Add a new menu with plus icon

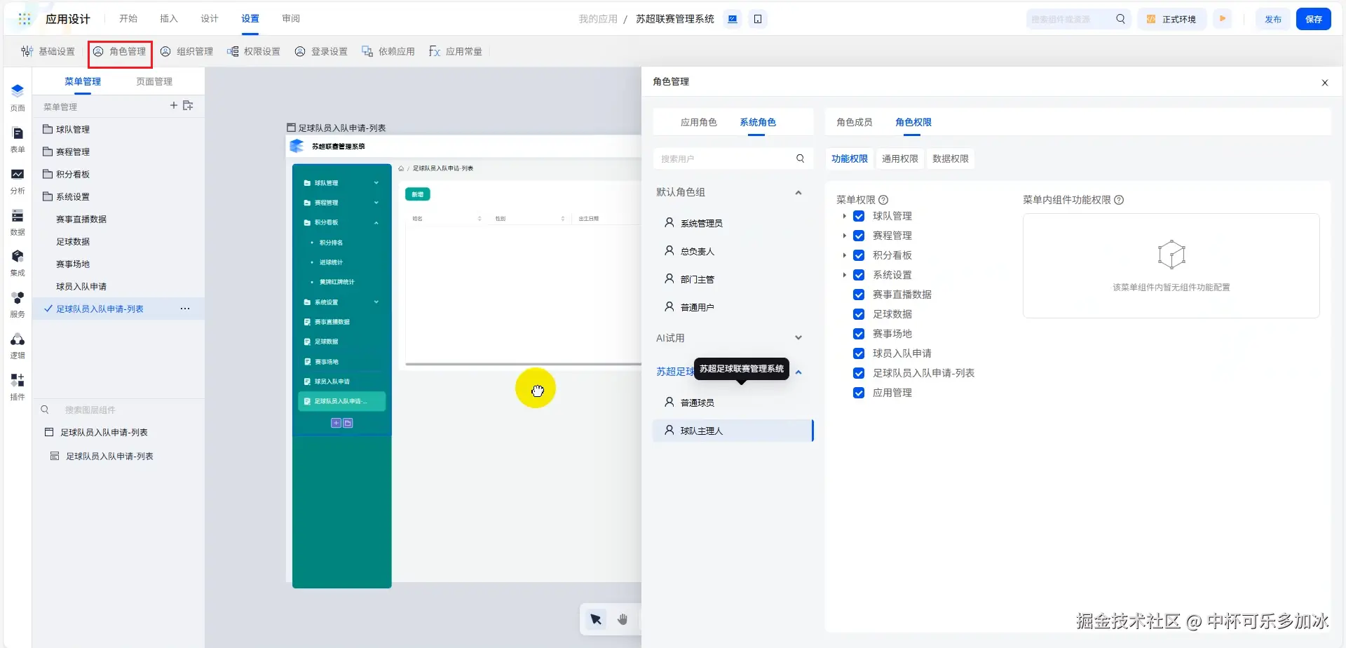point(174,106)
